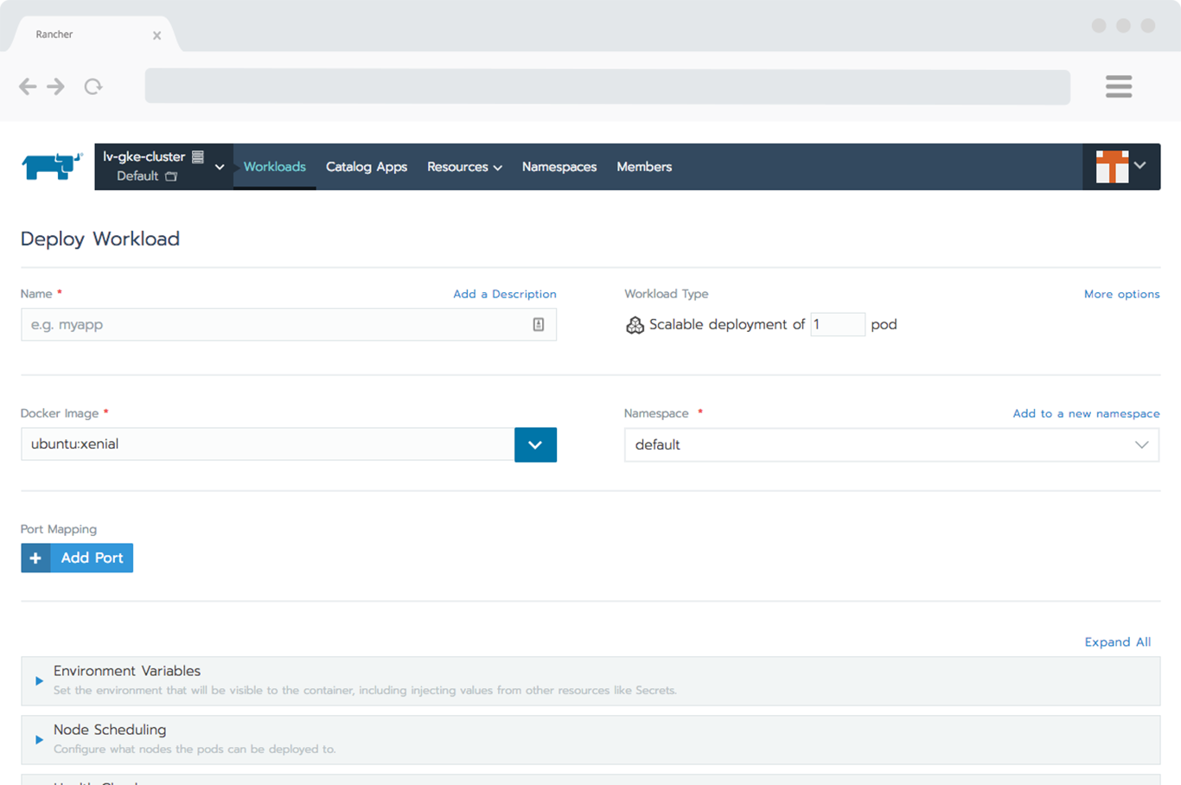Screen dimensions: 1181x785
Task: Open the Members tab
Action: click(644, 167)
